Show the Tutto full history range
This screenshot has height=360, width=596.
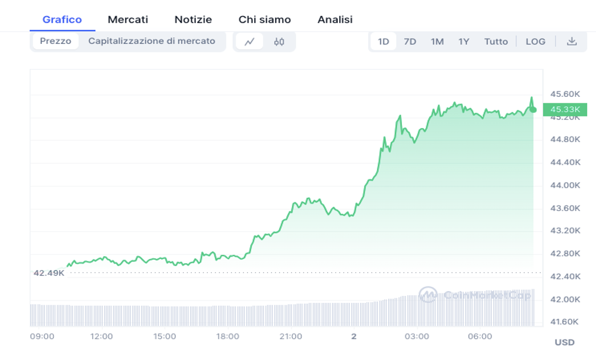tap(496, 42)
